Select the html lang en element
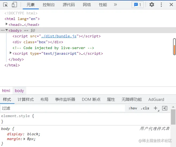Image resolution: width=176 pixels, height=147 pixels. 22,19
